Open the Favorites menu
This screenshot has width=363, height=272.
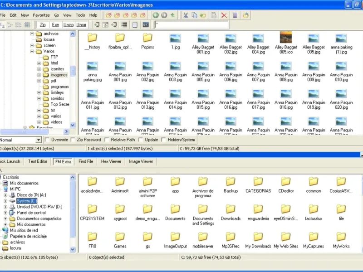41,15
